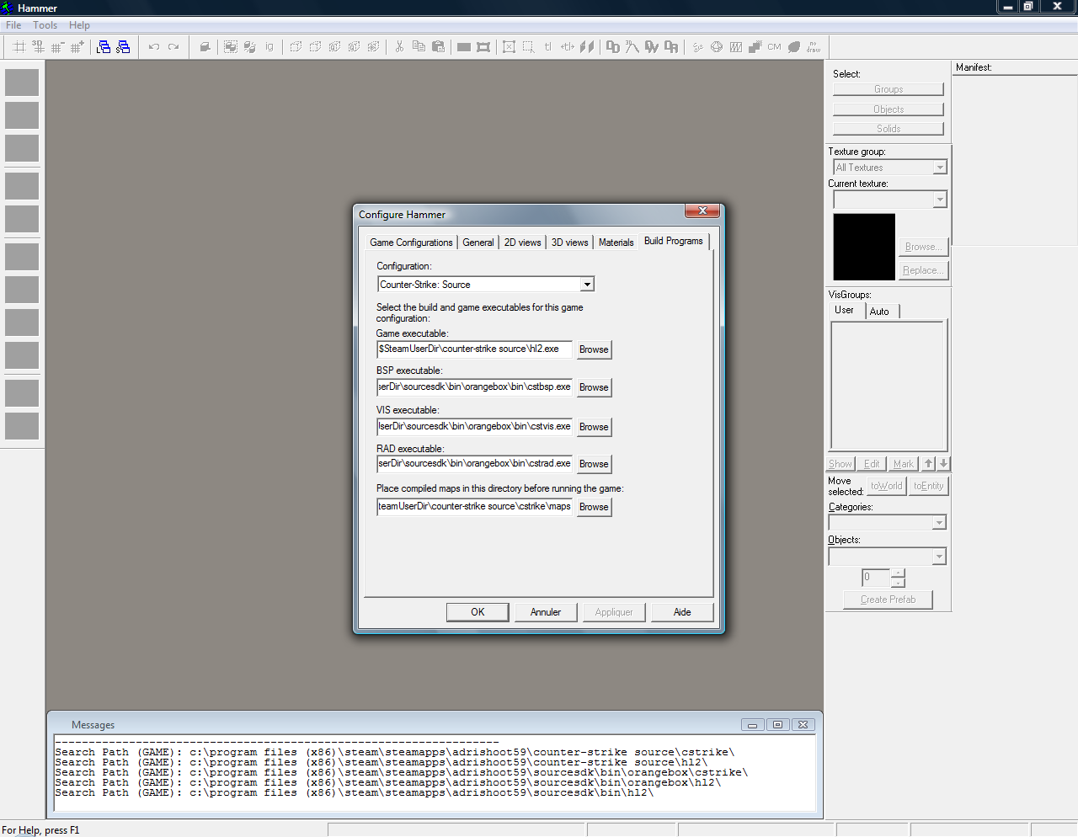Click the black current texture preview
Viewport: 1078px width, 837px height.
(864, 247)
